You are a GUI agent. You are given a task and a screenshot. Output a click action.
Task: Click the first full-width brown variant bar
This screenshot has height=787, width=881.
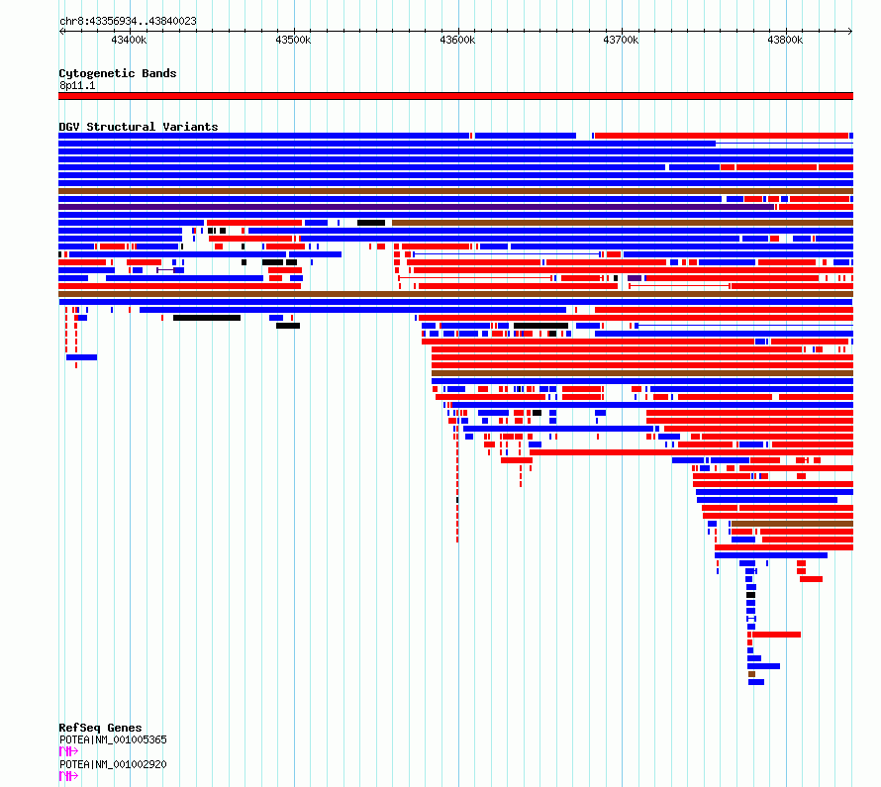point(455,191)
